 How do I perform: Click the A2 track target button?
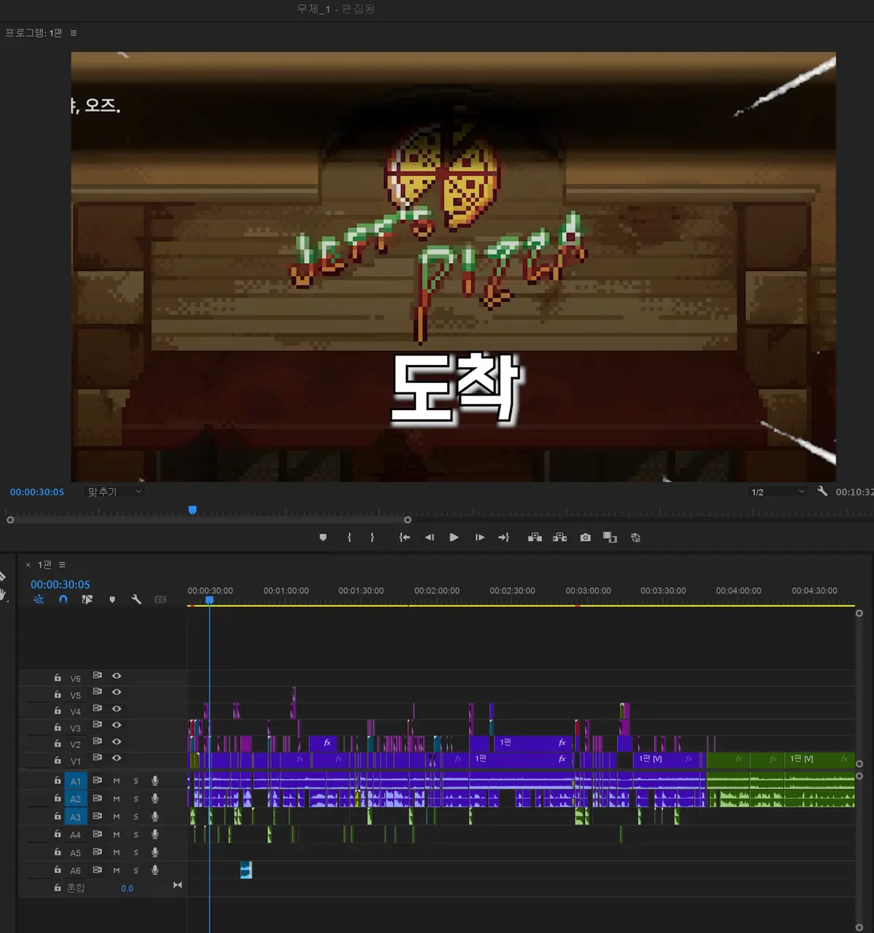pyautogui.click(x=76, y=799)
